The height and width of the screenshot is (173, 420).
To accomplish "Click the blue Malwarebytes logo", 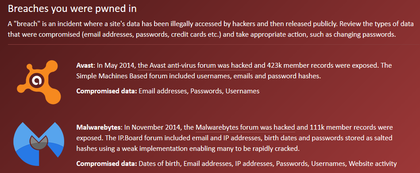I will pyautogui.click(x=38, y=143).
